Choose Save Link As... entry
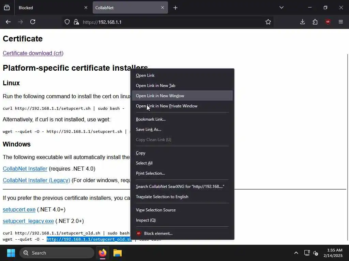This screenshot has width=349, height=261. [182, 129]
